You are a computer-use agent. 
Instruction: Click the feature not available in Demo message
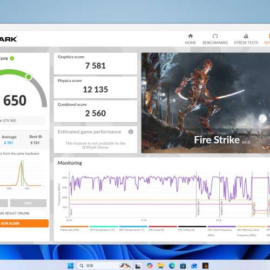tap(96, 145)
